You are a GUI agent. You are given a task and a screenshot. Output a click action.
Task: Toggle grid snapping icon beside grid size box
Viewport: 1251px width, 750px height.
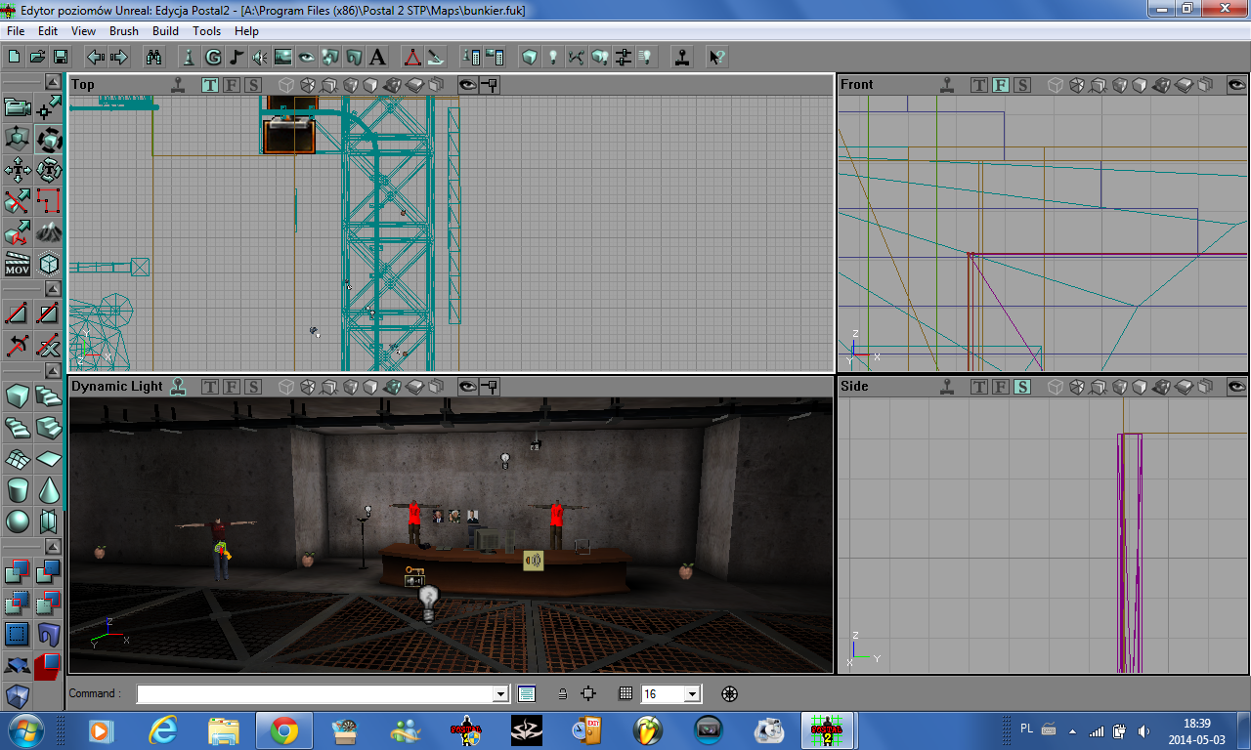(x=625, y=694)
